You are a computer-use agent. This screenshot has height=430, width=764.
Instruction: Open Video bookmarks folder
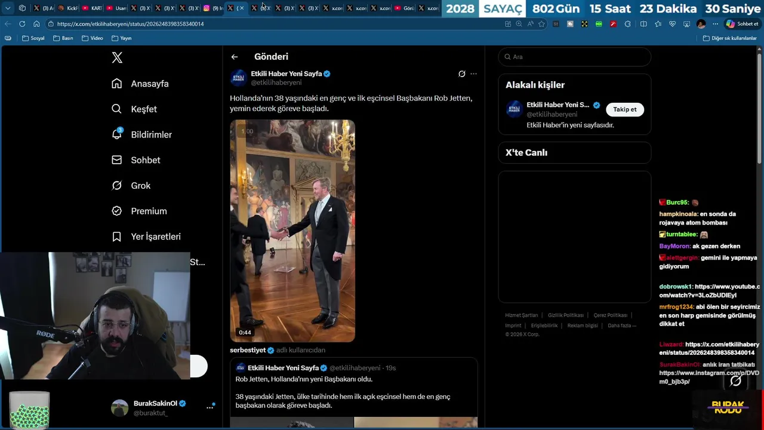(x=93, y=38)
